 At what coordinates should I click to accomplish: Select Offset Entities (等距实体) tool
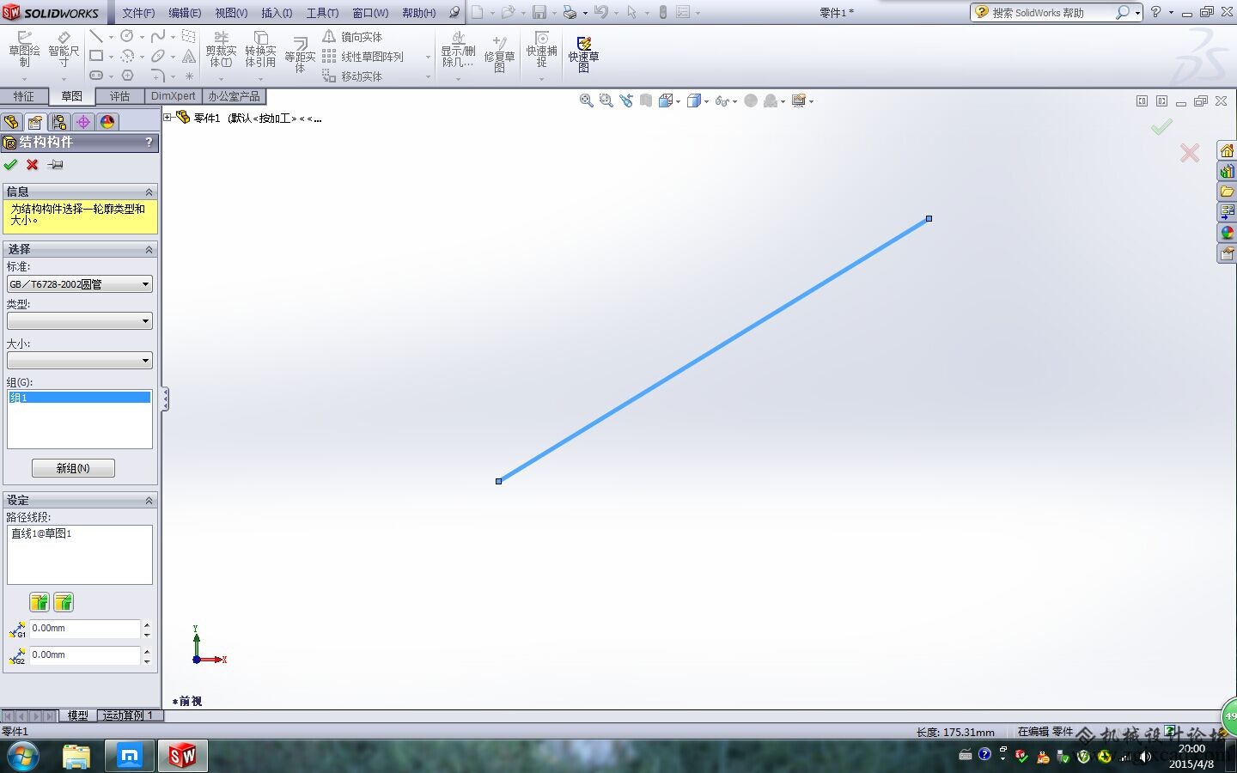coord(300,53)
